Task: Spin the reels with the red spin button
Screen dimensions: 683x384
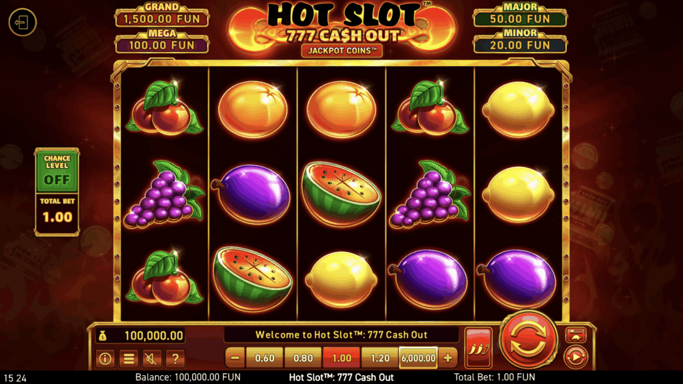Action: [528, 339]
